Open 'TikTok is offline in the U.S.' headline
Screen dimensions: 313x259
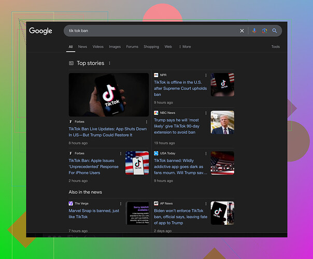[x=180, y=89]
